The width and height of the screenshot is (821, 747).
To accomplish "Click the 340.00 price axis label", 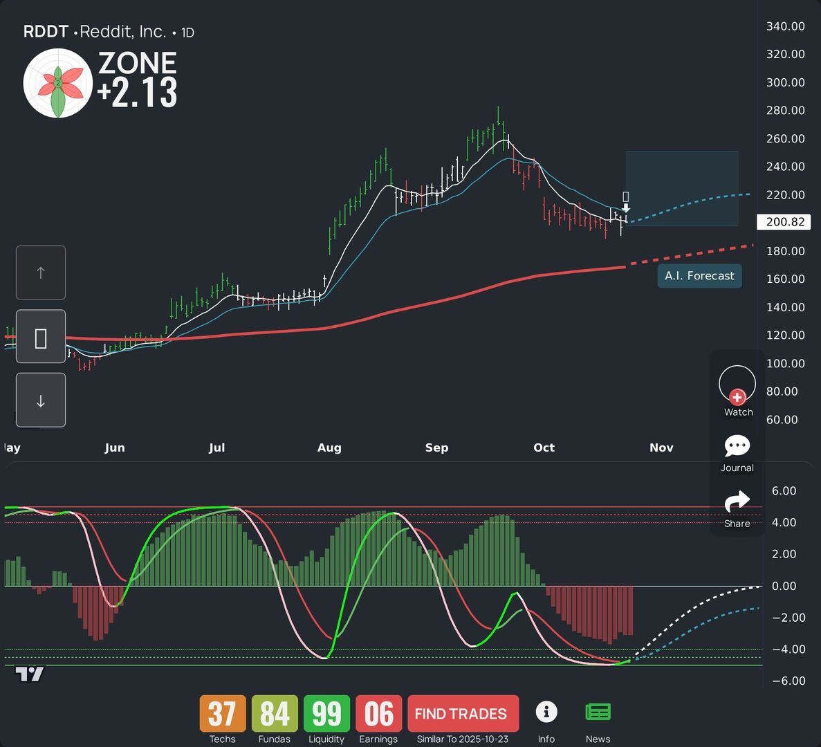I will click(x=786, y=26).
